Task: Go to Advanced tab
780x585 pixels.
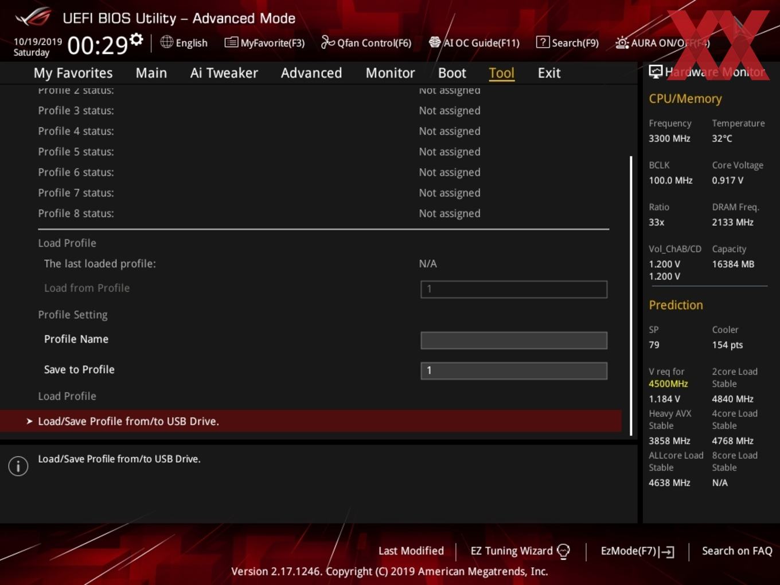Action: point(311,73)
